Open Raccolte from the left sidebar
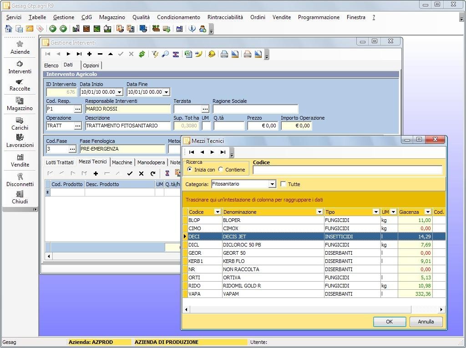Image resolution: width=466 pixels, height=348 pixels. [20, 85]
